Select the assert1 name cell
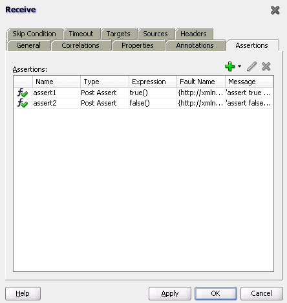The height and width of the screenshot is (303, 287). point(56,93)
